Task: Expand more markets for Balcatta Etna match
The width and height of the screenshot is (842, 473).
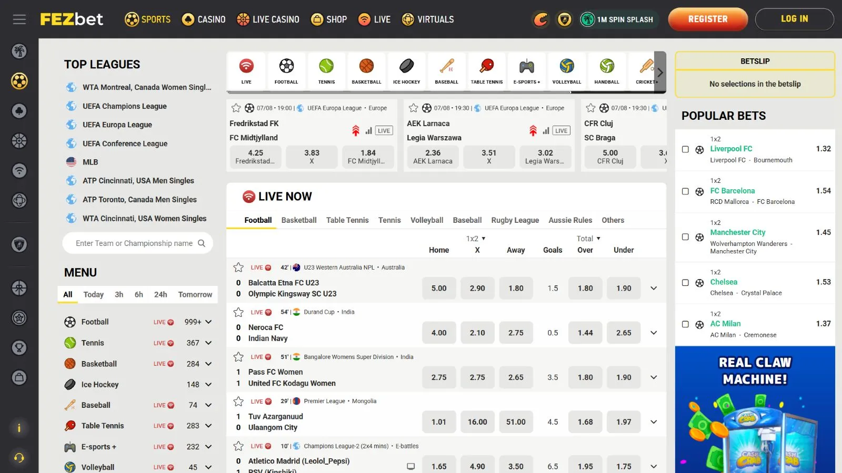Action: click(654, 288)
